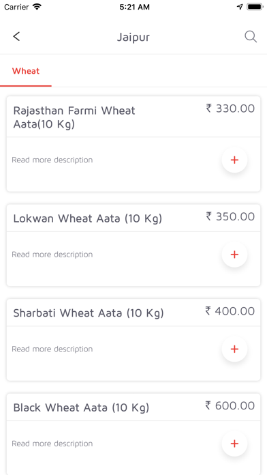The image size is (267, 475).
Task: Read more description for Rajasthan Farmi Wheat
Action: coord(52,160)
